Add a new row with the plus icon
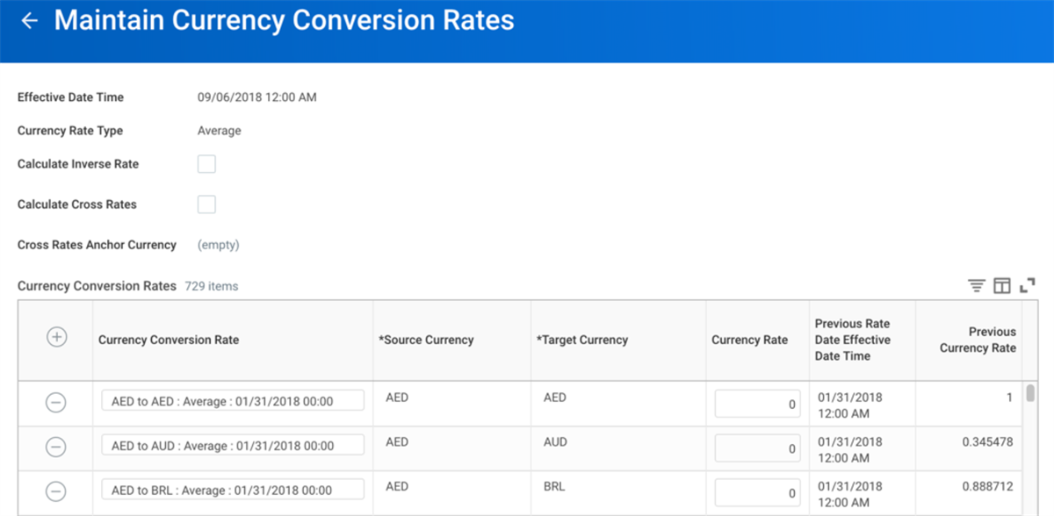 pos(56,337)
